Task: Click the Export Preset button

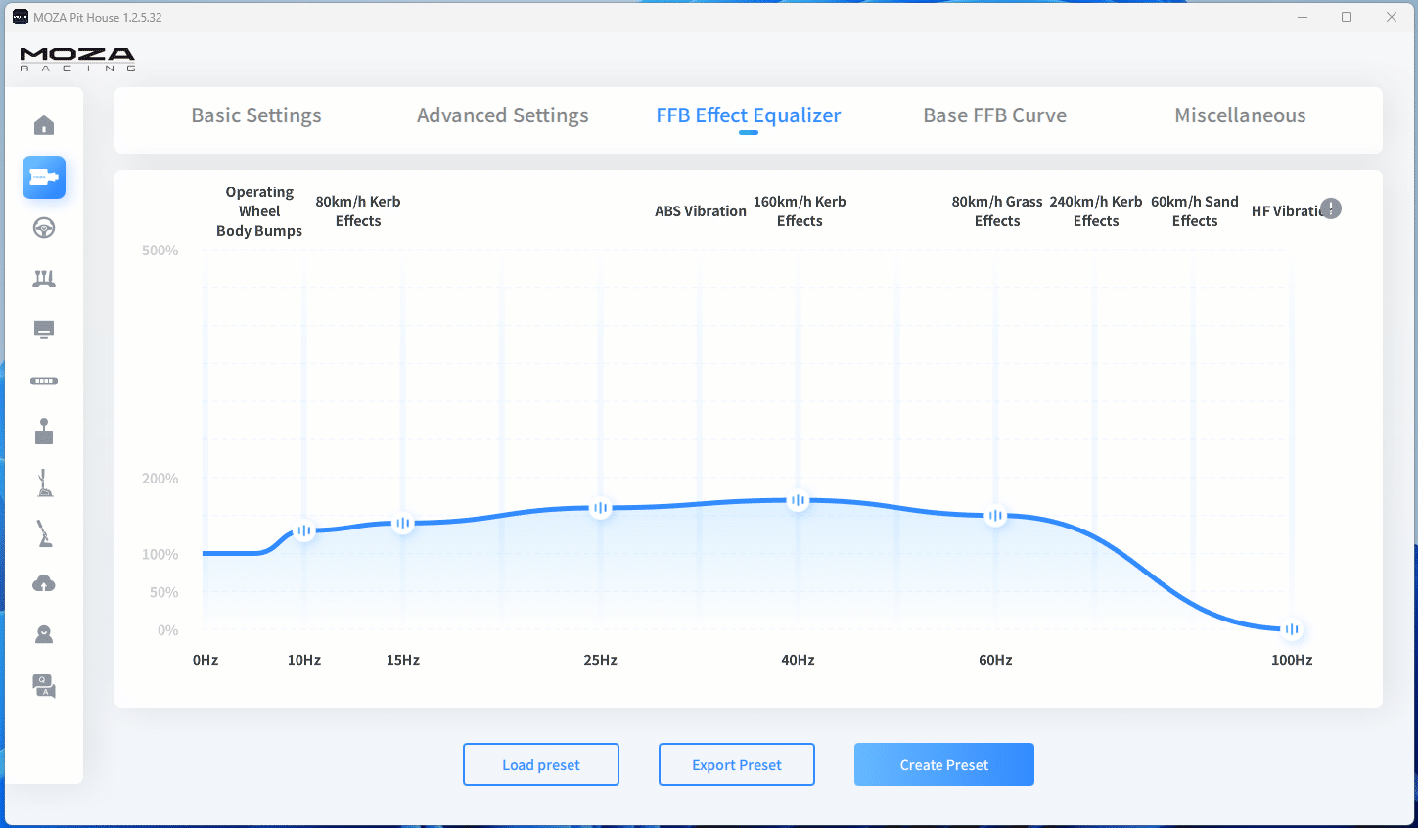Action: (x=737, y=764)
